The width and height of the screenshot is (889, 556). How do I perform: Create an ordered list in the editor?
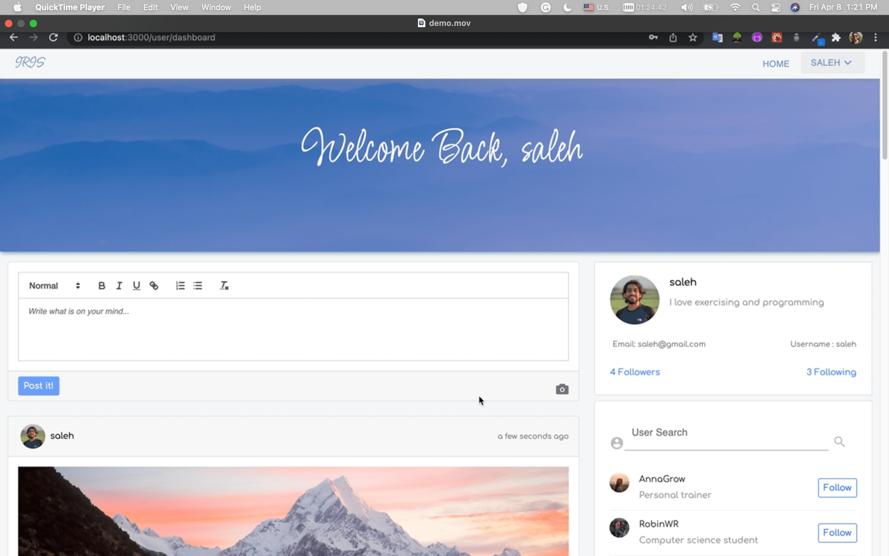180,285
